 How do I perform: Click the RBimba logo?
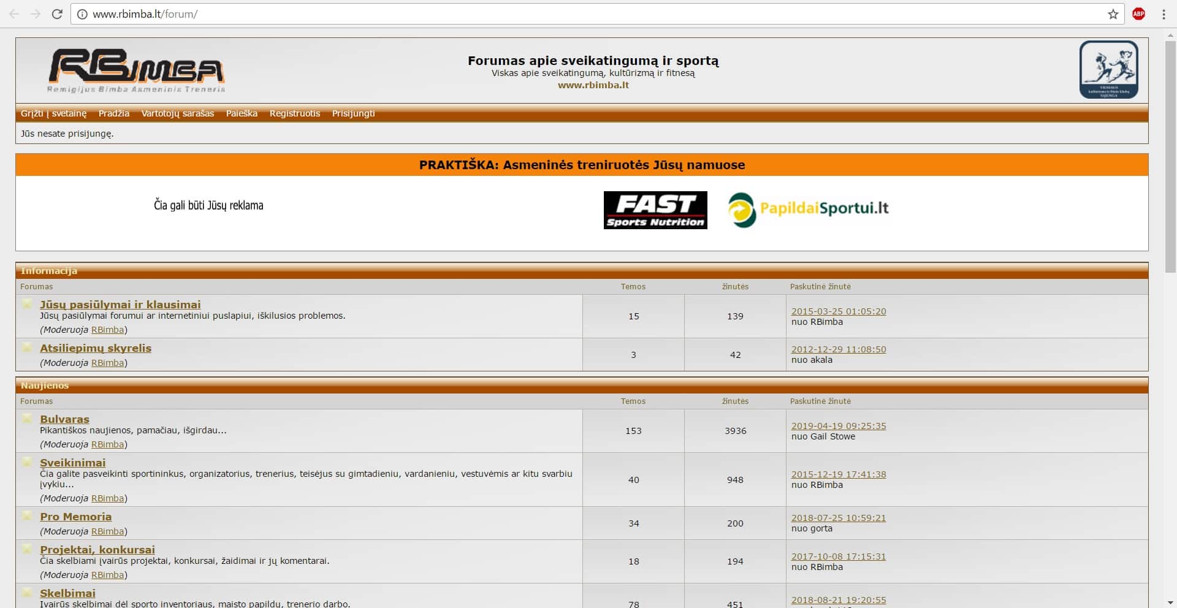click(136, 70)
